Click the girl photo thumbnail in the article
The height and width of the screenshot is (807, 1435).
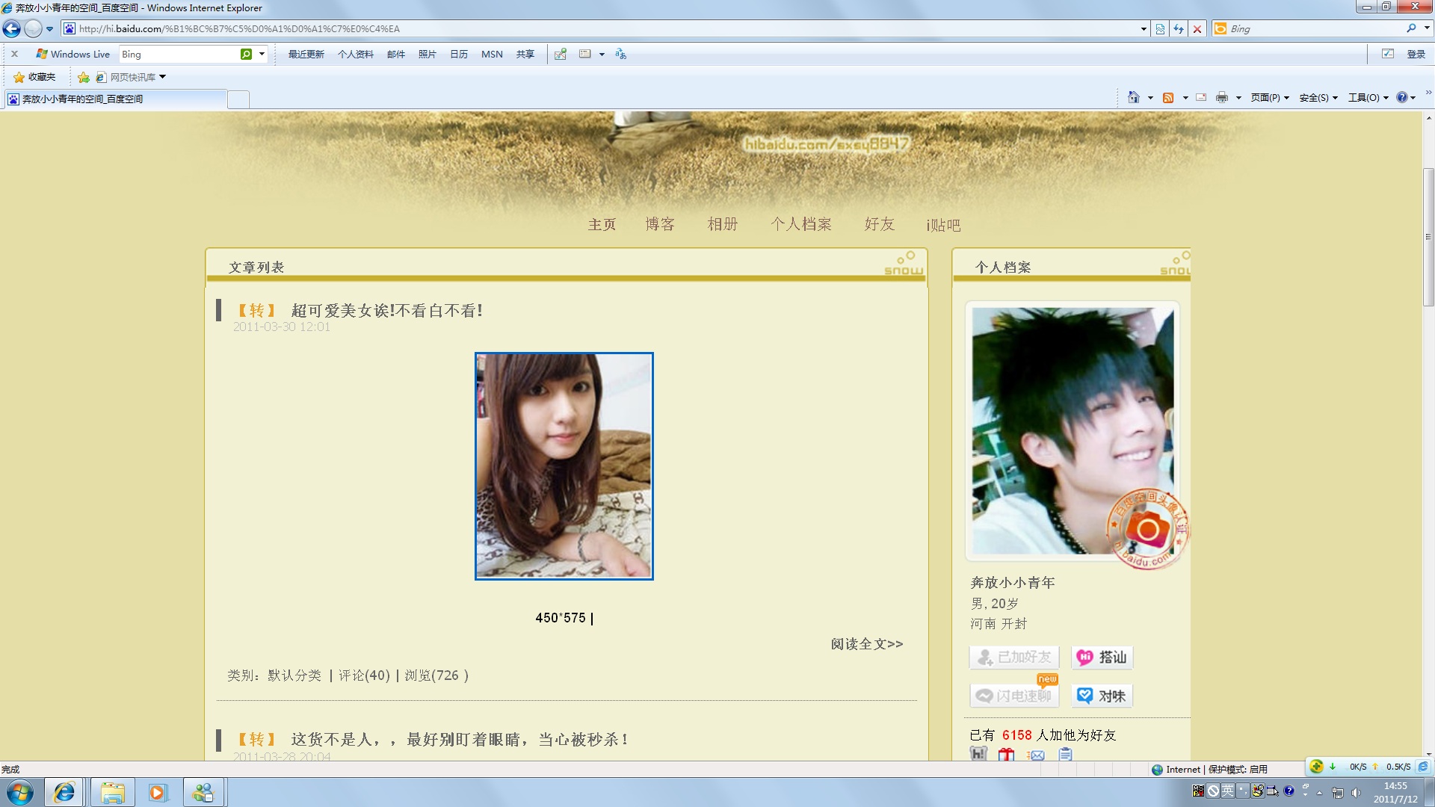point(564,466)
